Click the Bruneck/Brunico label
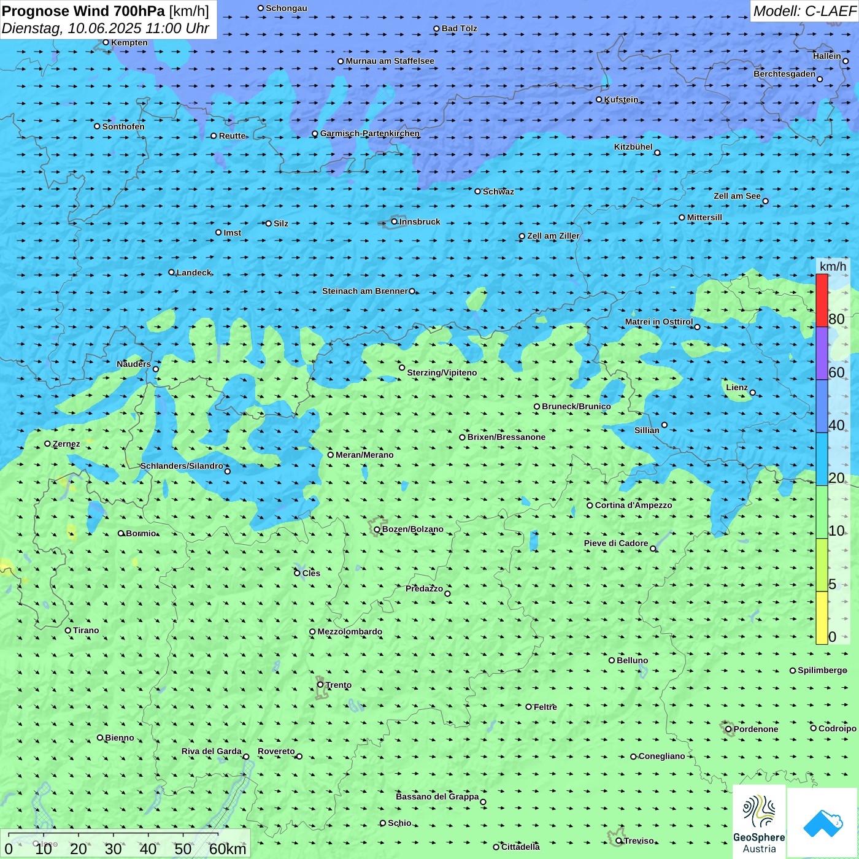 576,406
